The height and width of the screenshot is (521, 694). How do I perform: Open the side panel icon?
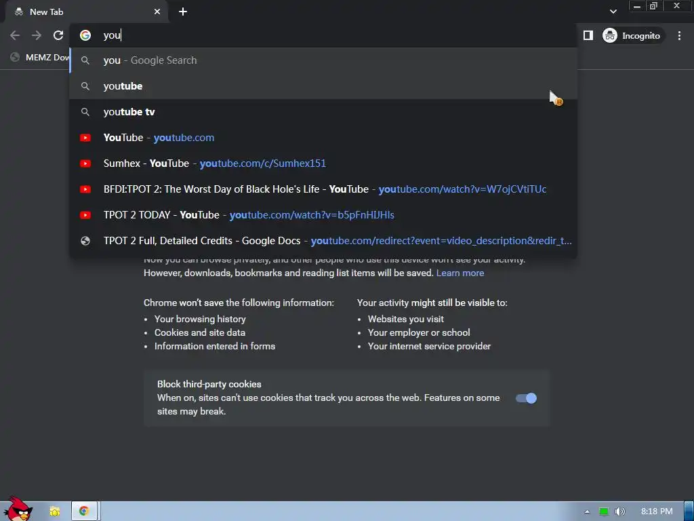click(588, 35)
